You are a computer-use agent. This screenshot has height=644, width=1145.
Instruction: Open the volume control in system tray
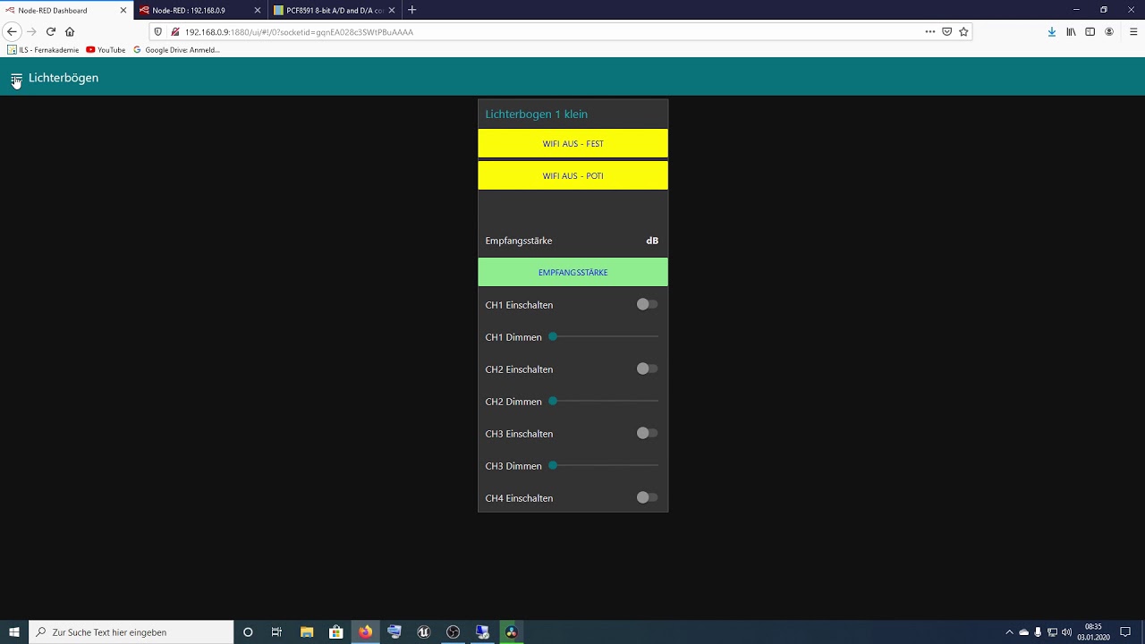(1066, 632)
